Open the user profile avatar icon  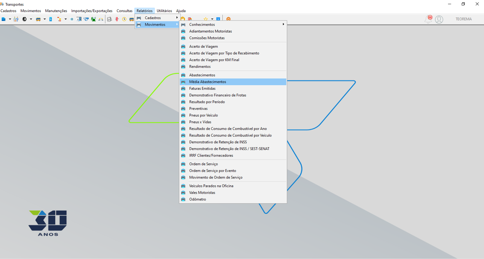[439, 19]
